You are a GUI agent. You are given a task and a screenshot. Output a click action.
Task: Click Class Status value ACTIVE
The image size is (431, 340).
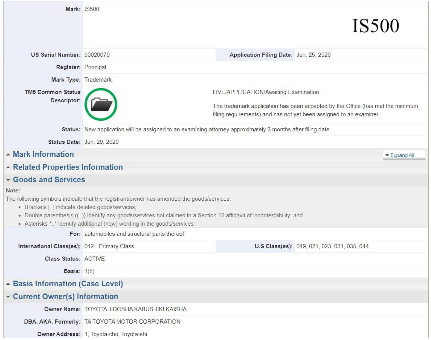click(94, 259)
